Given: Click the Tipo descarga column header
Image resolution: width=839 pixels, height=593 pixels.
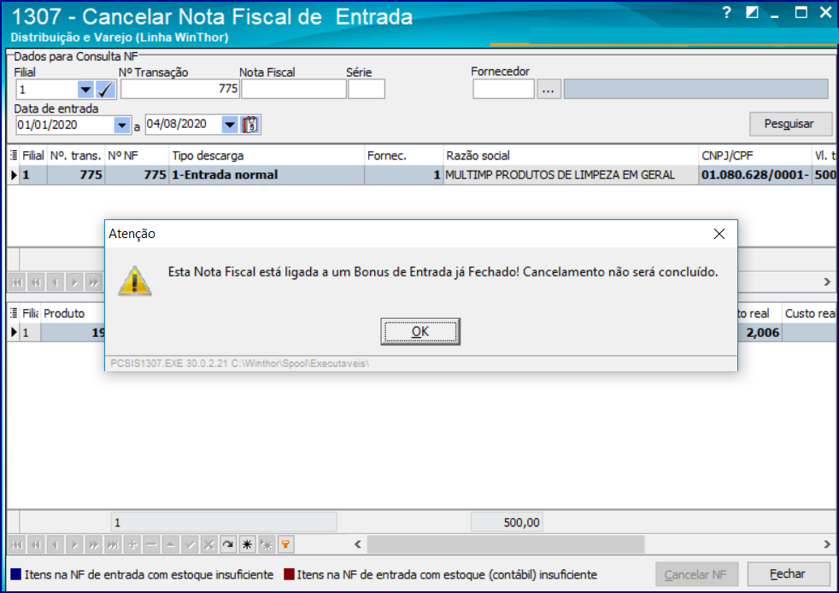Looking at the screenshot, I should click(267, 155).
